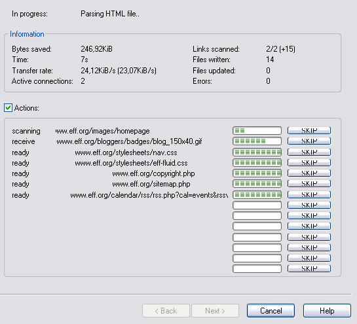Open Help for the mirroring dialog
The height and width of the screenshot is (324, 357).
pos(327,310)
